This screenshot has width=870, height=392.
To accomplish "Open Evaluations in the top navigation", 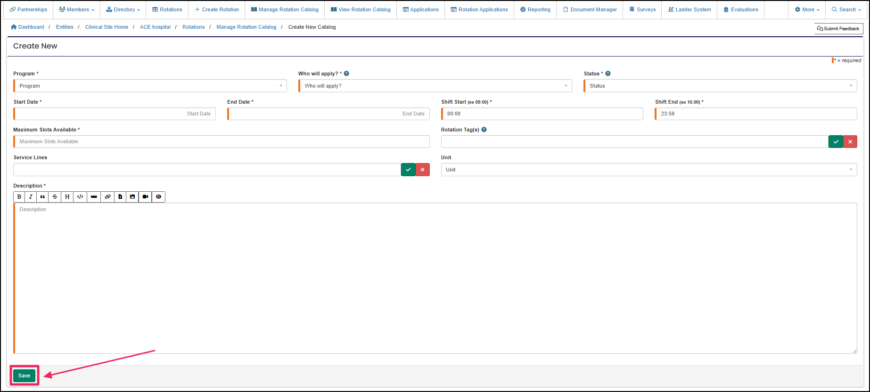I will [741, 9].
